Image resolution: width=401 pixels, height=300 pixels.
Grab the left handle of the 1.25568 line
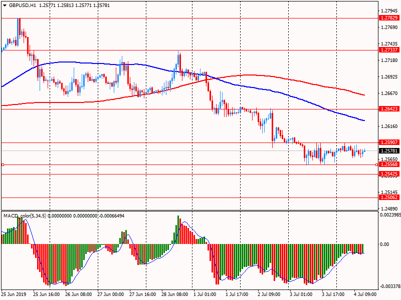3,165
